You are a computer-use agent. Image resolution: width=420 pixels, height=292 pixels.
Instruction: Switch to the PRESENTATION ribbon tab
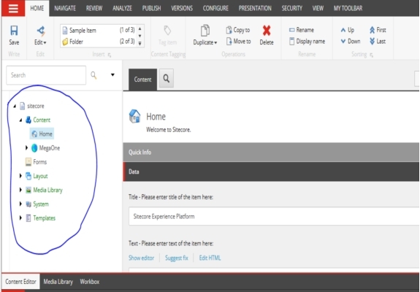255,8
